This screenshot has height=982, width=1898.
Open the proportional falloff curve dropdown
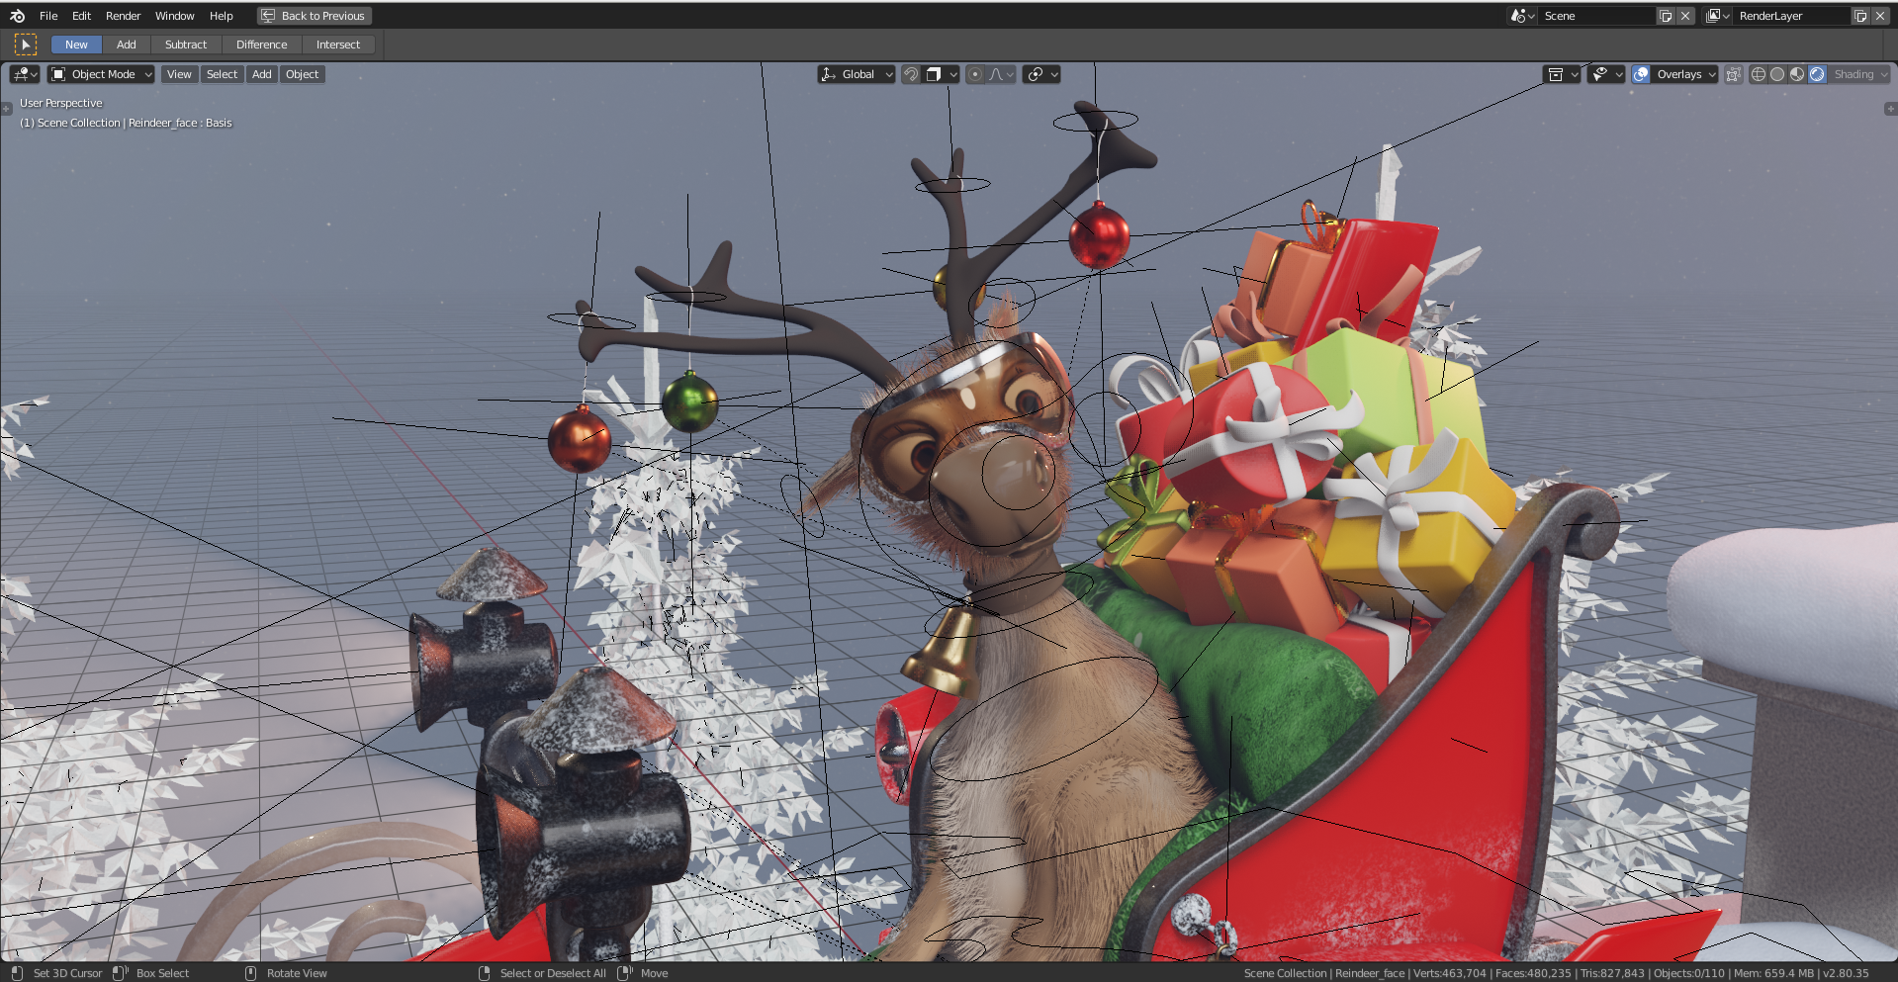(x=1001, y=74)
